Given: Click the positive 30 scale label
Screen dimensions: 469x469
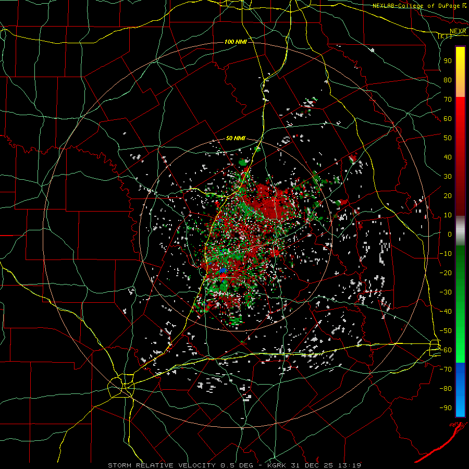Looking at the screenshot, I should point(448,177).
